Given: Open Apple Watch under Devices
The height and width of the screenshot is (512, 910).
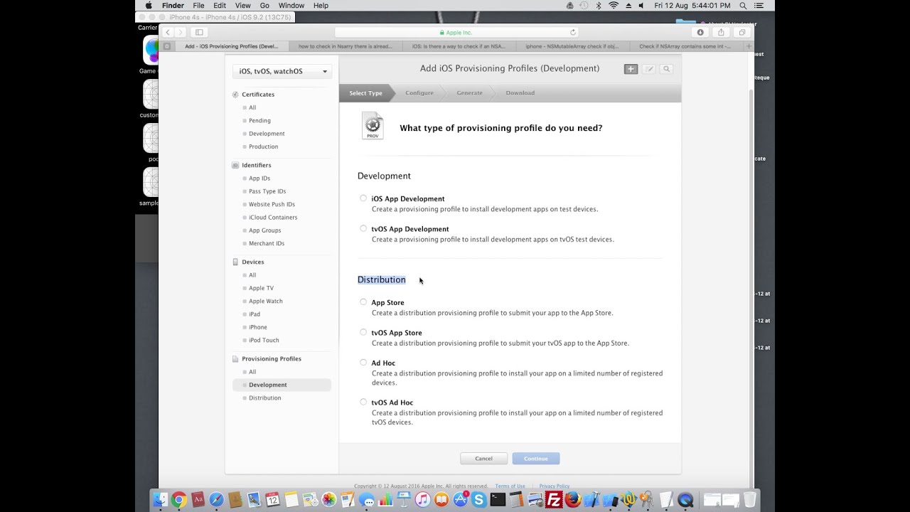Looking at the screenshot, I should 266,301.
